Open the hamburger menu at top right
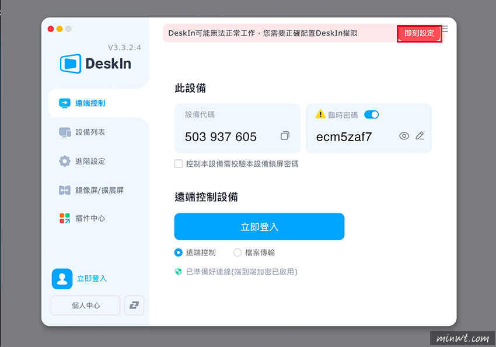 click(444, 29)
